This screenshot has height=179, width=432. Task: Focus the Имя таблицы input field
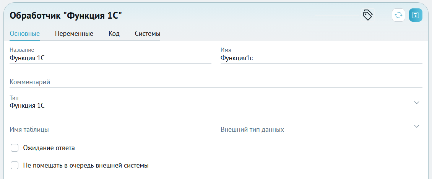[110, 129]
